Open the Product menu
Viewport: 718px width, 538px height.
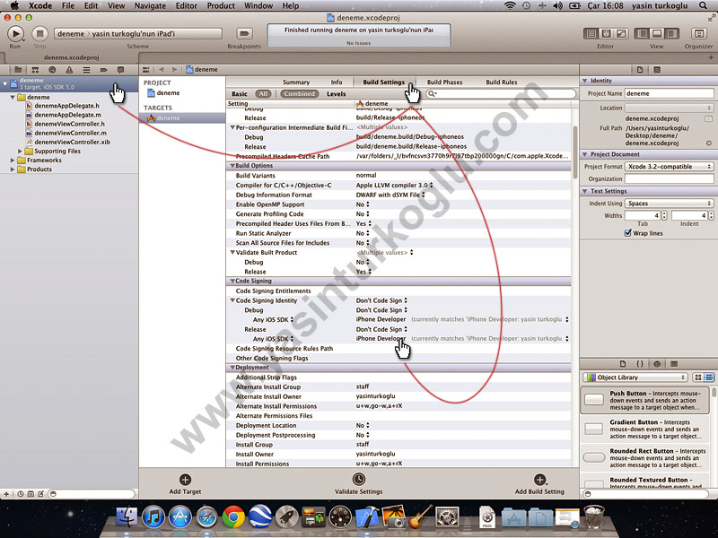[221, 5]
